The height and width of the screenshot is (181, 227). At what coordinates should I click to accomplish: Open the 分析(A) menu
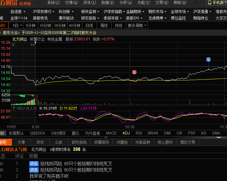(126, 2)
